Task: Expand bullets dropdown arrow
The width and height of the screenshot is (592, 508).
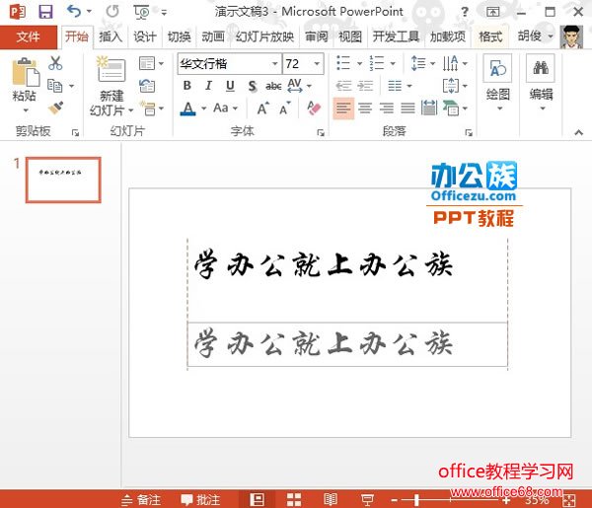Action: pos(359,63)
